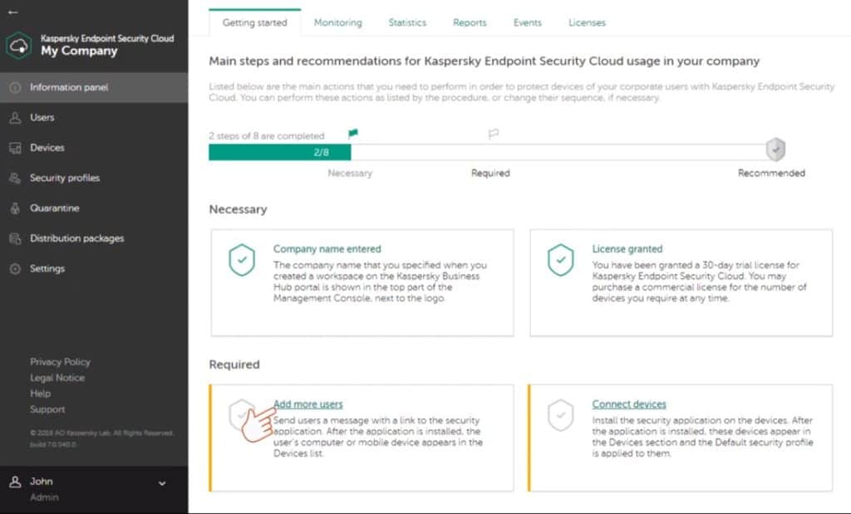Click the green Necessary flag on the progress bar

point(352,134)
